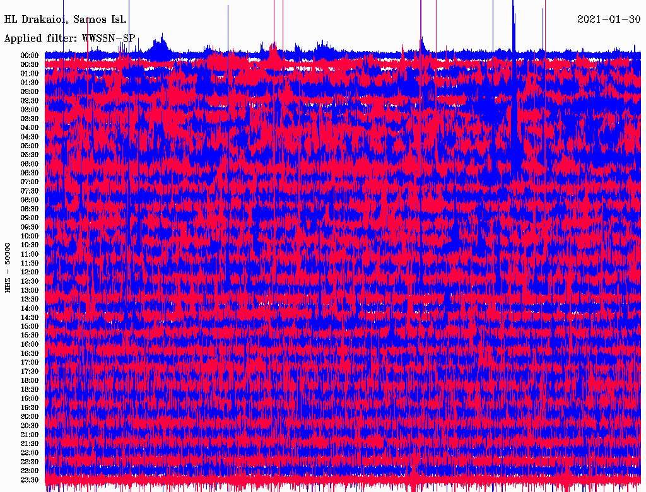Click the '00:30' time label

[x=30, y=65]
